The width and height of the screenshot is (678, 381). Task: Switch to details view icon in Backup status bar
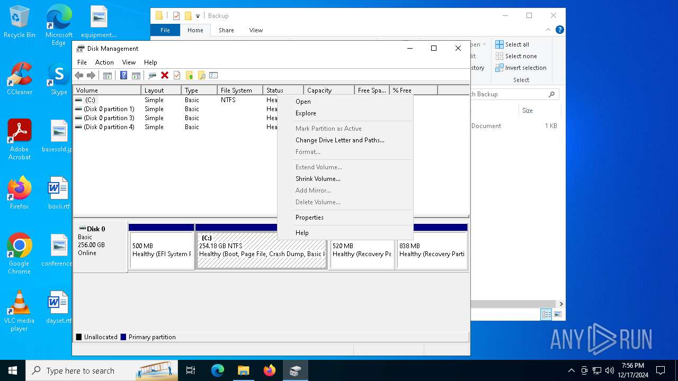[x=546, y=314]
